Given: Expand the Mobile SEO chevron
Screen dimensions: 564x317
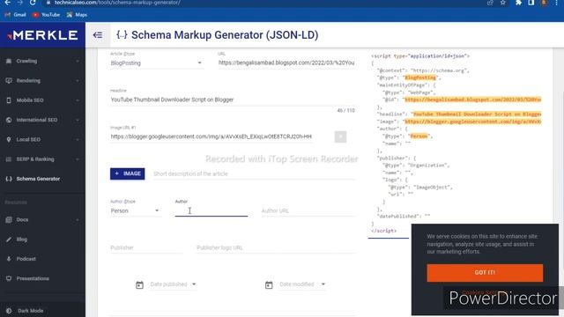Looking at the screenshot, I should [x=78, y=100].
